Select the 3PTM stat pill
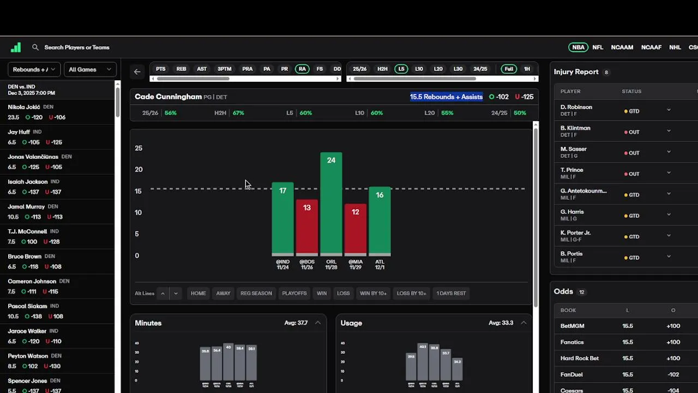698x393 pixels. (225, 69)
